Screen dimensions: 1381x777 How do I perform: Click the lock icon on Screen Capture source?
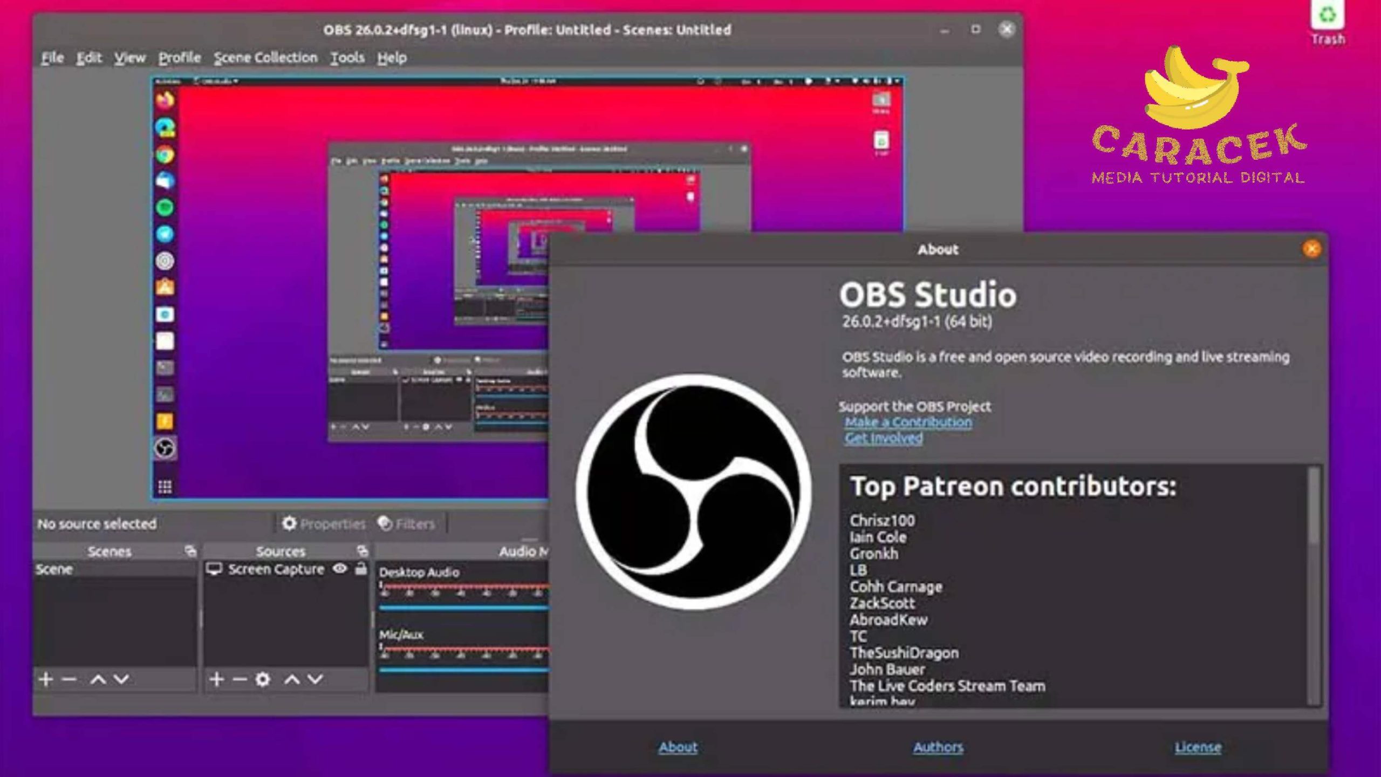[360, 568]
